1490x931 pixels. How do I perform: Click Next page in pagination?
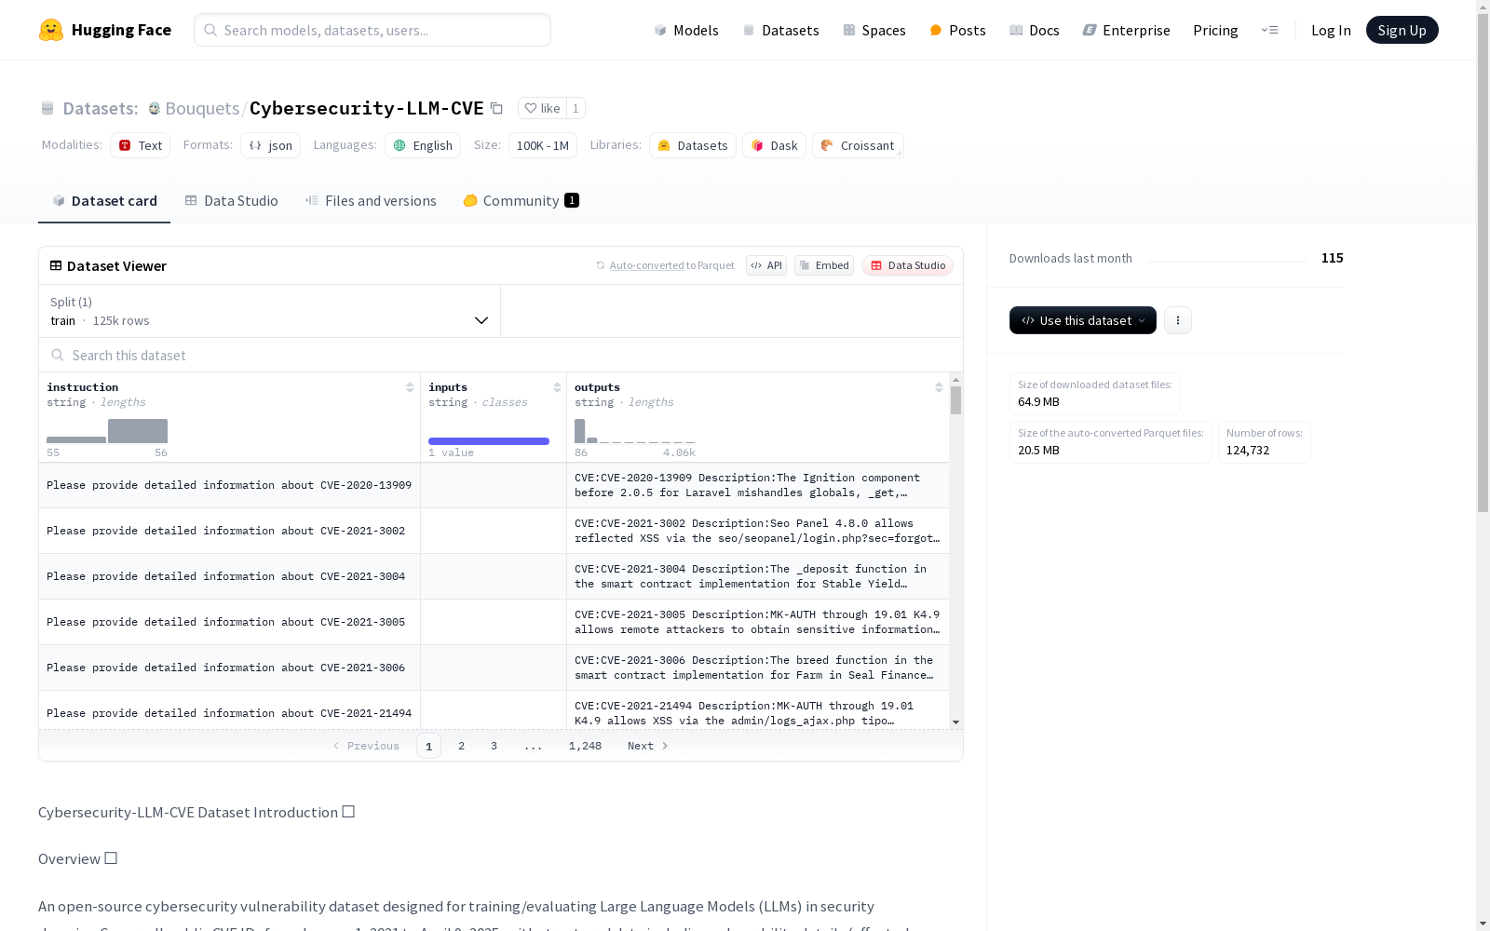point(648,746)
